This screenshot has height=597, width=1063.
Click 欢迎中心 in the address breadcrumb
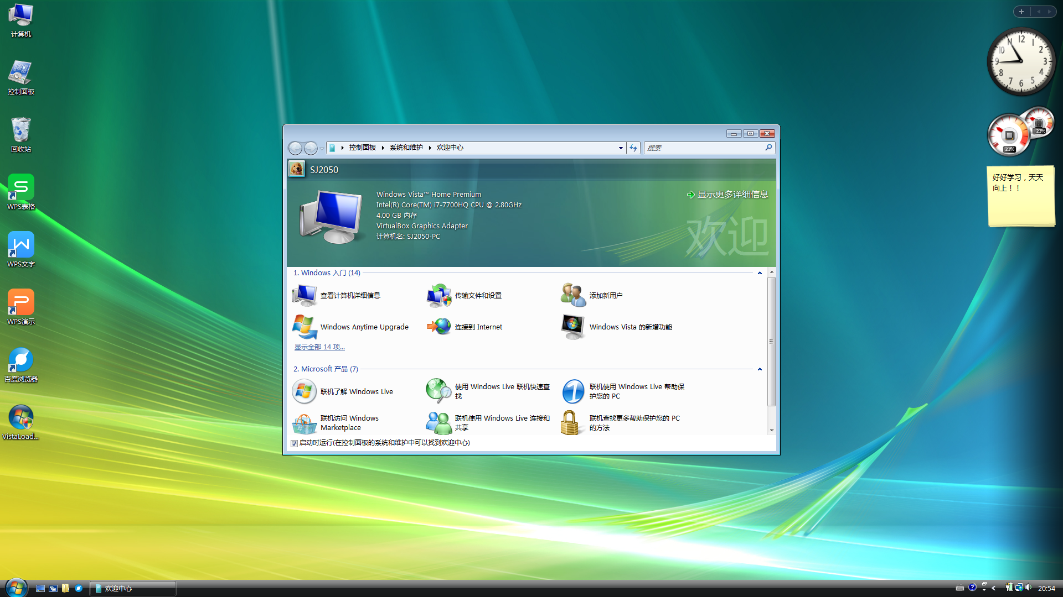pyautogui.click(x=450, y=148)
